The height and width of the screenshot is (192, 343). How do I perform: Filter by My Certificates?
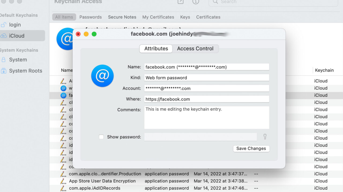point(158,17)
